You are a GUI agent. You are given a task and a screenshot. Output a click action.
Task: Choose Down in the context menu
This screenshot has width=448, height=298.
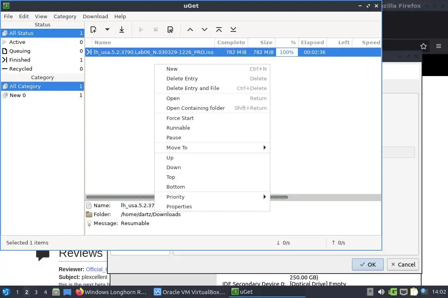tap(212, 167)
